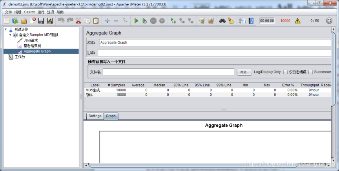Click the Redo arrow icon
Screen dimensions: 339x171
click(x=70, y=20)
